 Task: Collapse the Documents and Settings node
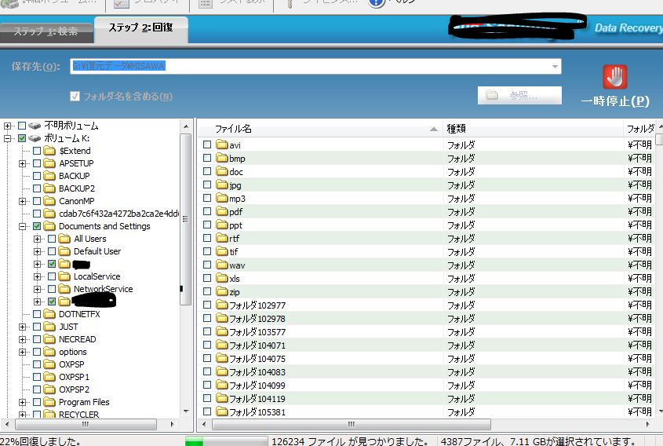click(x=23, y=226)
